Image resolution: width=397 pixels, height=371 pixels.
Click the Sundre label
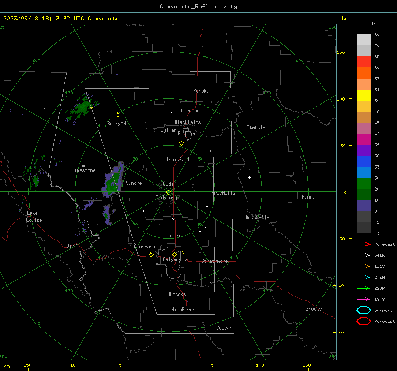pyautogui.click(x=134, y=183)
